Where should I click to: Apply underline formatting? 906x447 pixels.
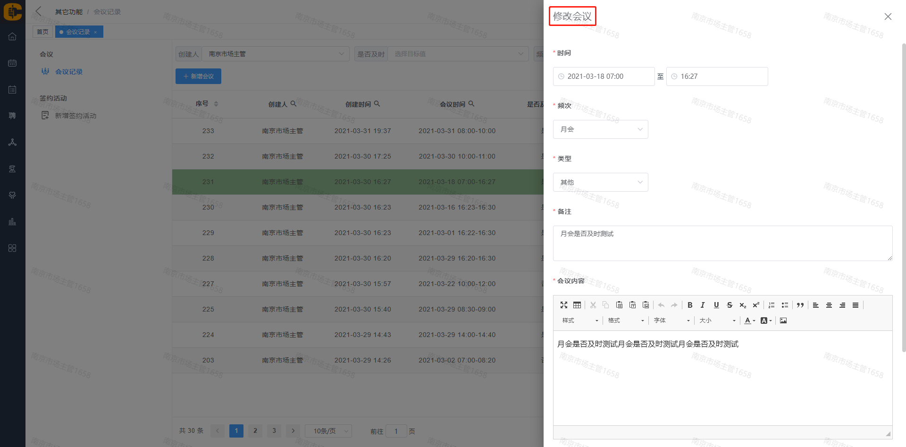pos(716,305)
